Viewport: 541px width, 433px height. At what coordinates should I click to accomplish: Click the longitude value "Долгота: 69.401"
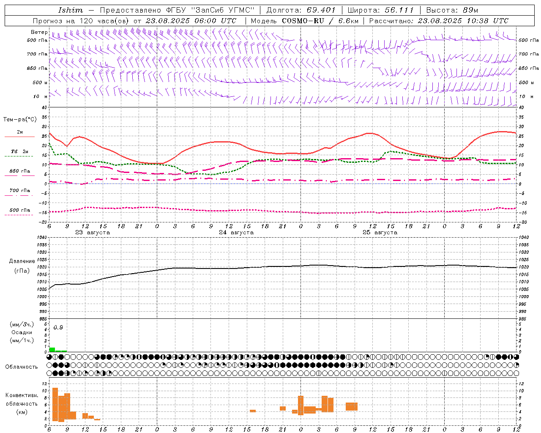click(x=301, y=10)
